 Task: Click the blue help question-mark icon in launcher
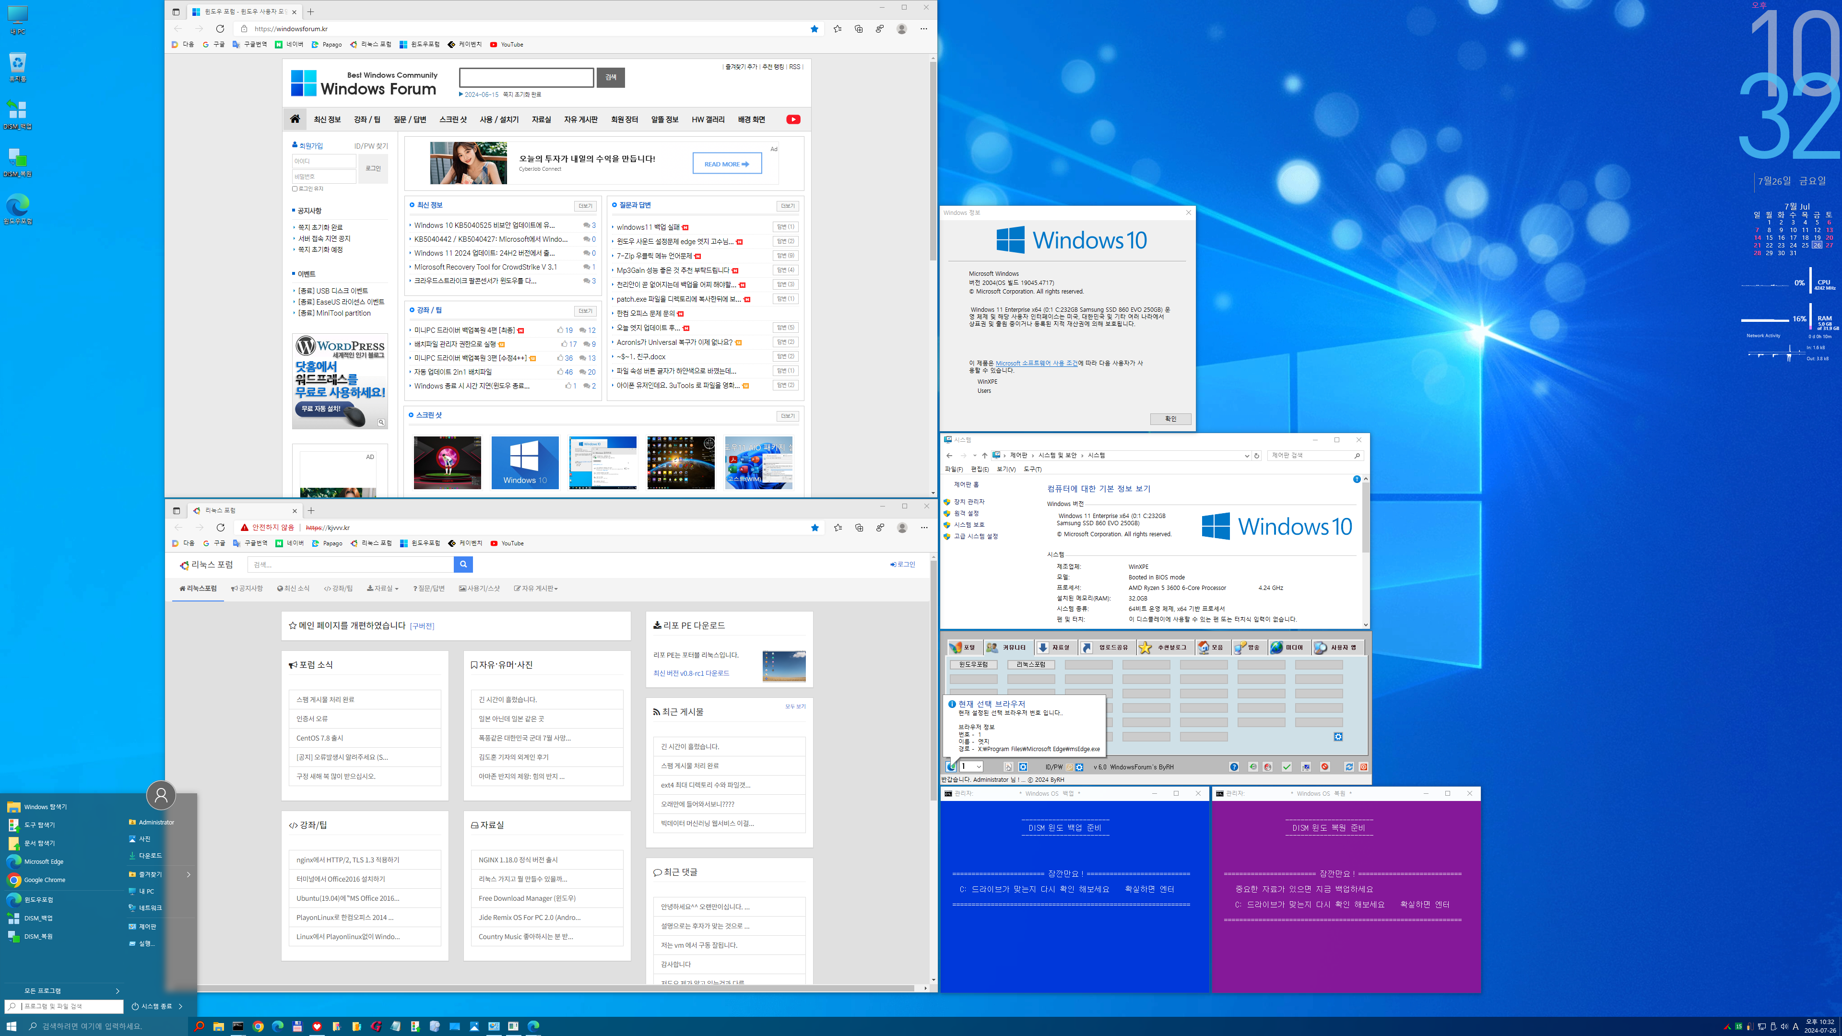point(1234,766)
